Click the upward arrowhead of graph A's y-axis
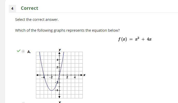178x103 pixels. pos(59,53)
